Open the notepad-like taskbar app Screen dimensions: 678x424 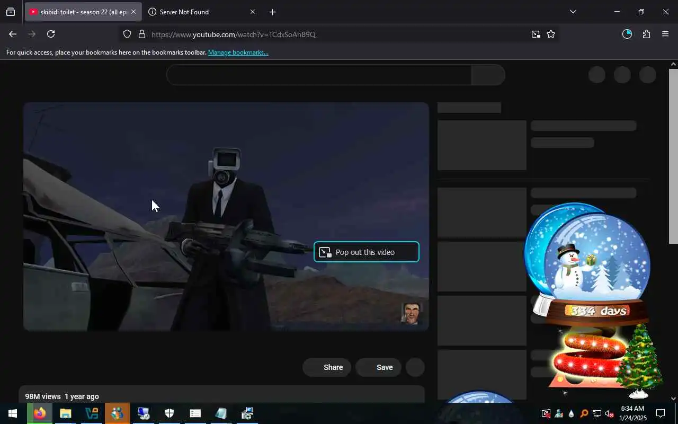[x=221, y=413]
